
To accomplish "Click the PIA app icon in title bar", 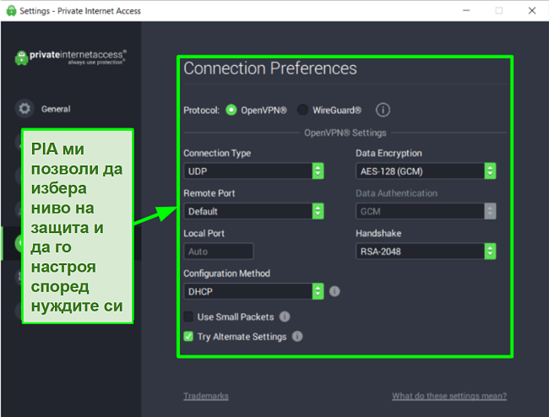I will point(12,11).
